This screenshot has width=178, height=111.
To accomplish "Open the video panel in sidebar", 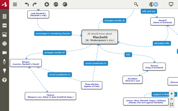I will [x=4, y=52].
